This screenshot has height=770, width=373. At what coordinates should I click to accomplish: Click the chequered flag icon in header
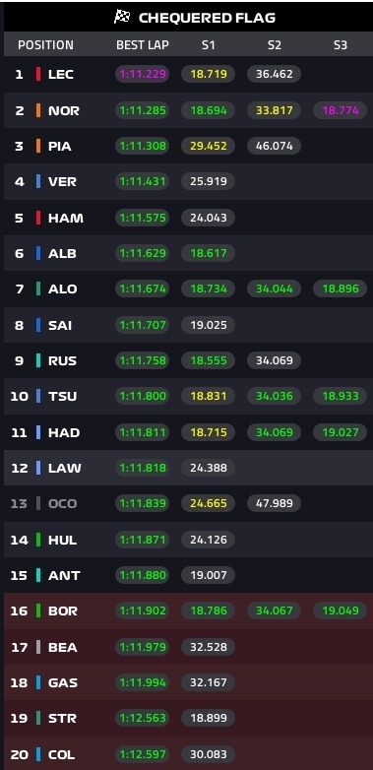[x=122, y=17]
